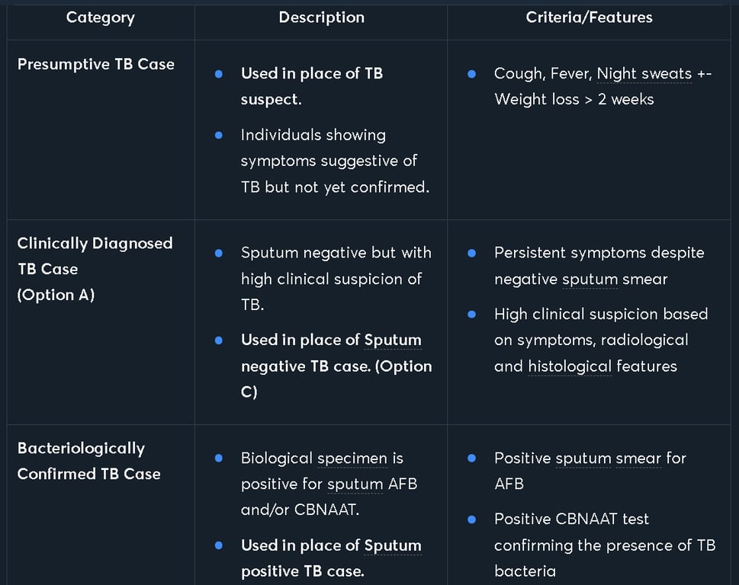The width and height of the screenshot is (739, 585).
Task: Click the underlined 'Night sweats' phrase
Action: 644,74
